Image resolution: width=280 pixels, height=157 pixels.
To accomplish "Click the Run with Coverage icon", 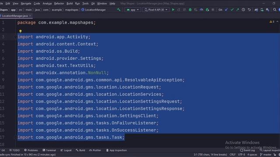I will pos(196,10).
